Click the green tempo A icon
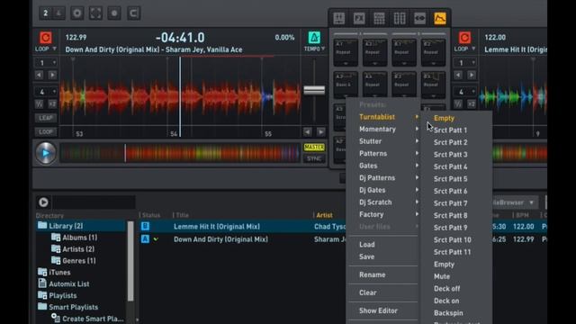This screenshot has width=576, height=324. (x=314, y=38)
